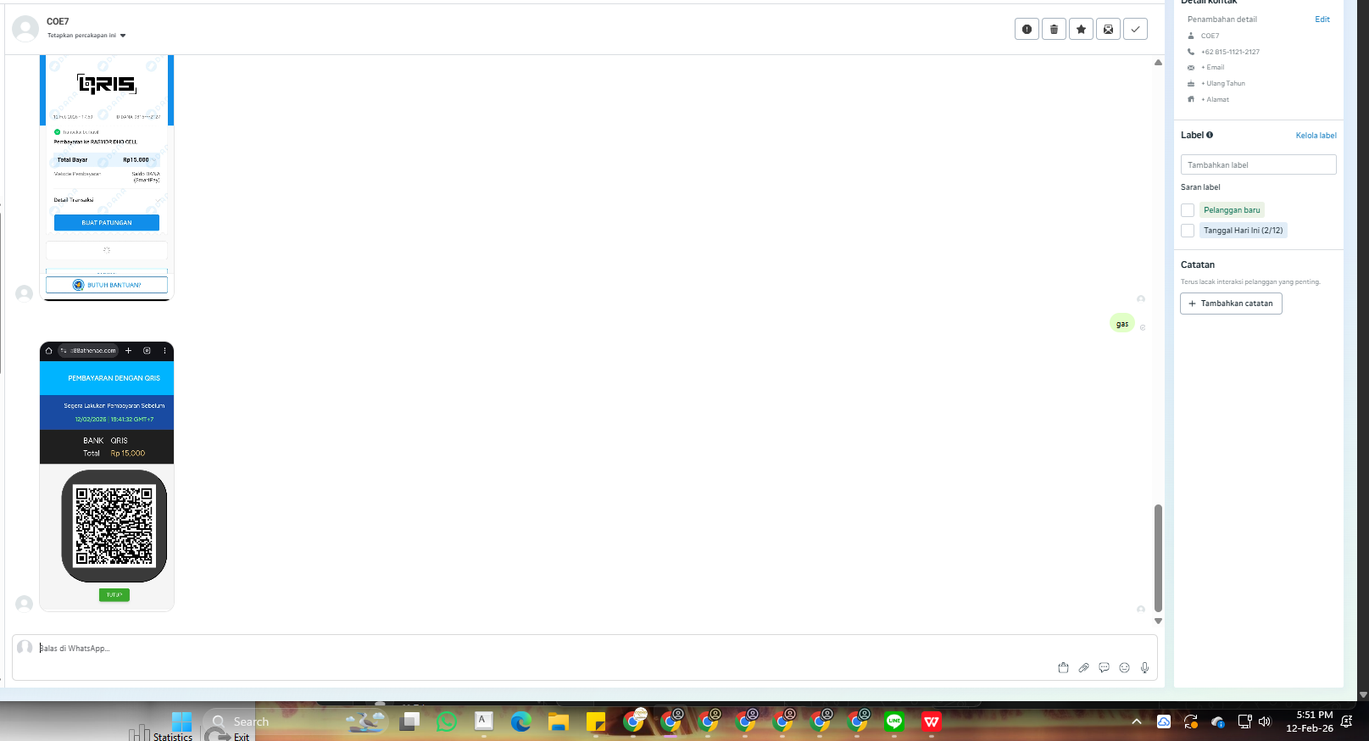The height and width of the screenshot is (741, 1369).
Task: Click the Balas di WhatsApp message box
Action: point(585,657)
